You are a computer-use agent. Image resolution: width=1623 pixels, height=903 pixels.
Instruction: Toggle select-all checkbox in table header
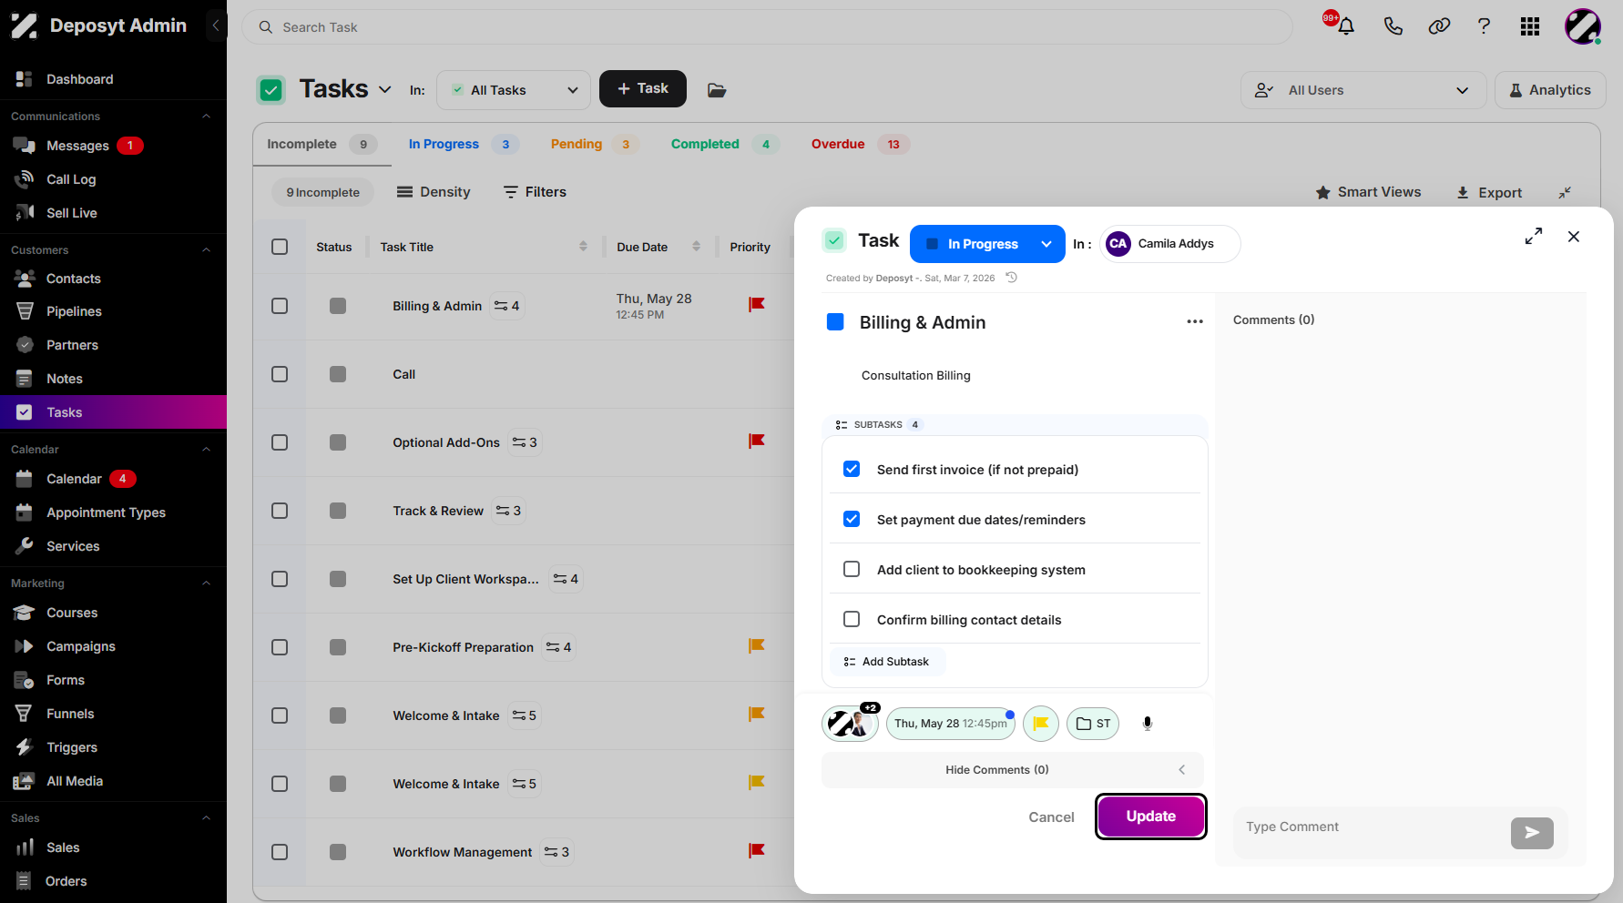(x=280, y=247)
